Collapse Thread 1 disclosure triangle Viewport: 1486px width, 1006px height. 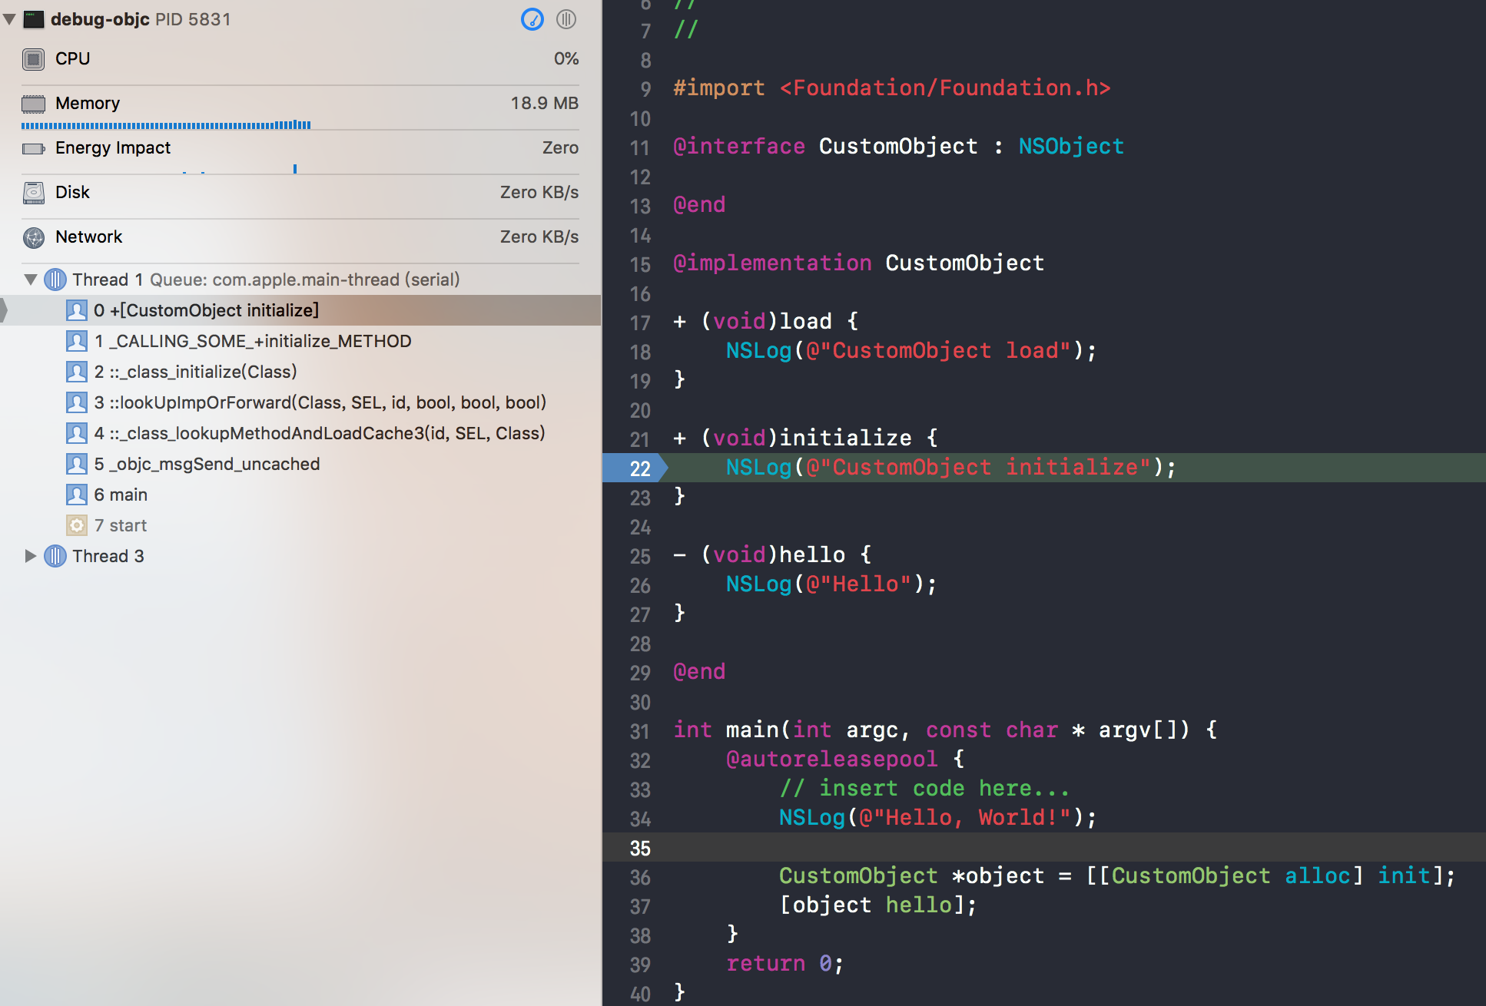coord(30,280)
